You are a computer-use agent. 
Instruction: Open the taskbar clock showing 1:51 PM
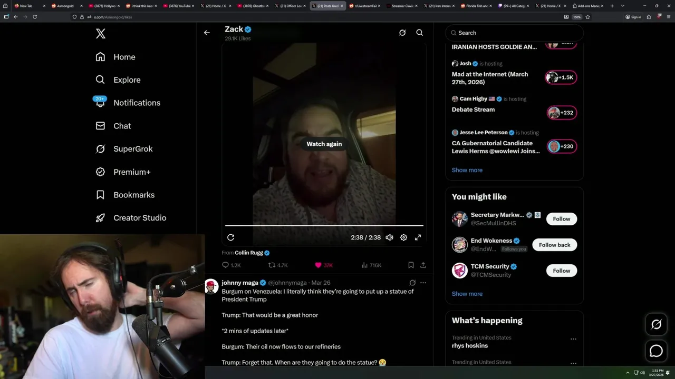pyautogui.click(x=657, y=373)
